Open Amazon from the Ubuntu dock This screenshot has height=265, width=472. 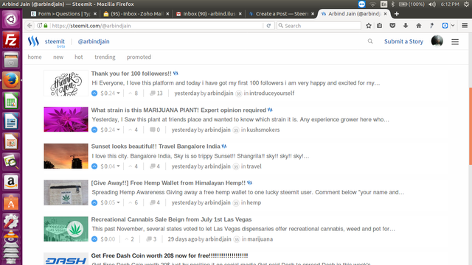[11, 182]
